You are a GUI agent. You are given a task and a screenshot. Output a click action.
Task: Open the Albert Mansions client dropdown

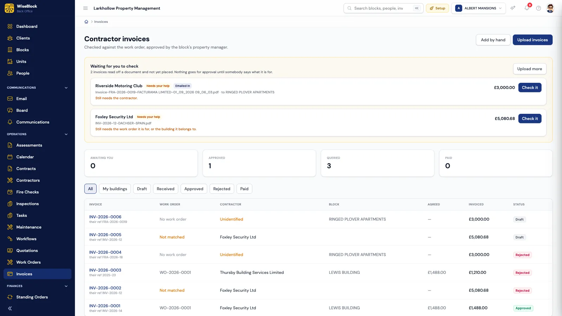(x=478, y=8)
